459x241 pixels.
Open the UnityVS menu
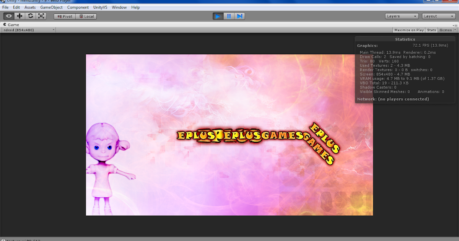pos(100,7)
